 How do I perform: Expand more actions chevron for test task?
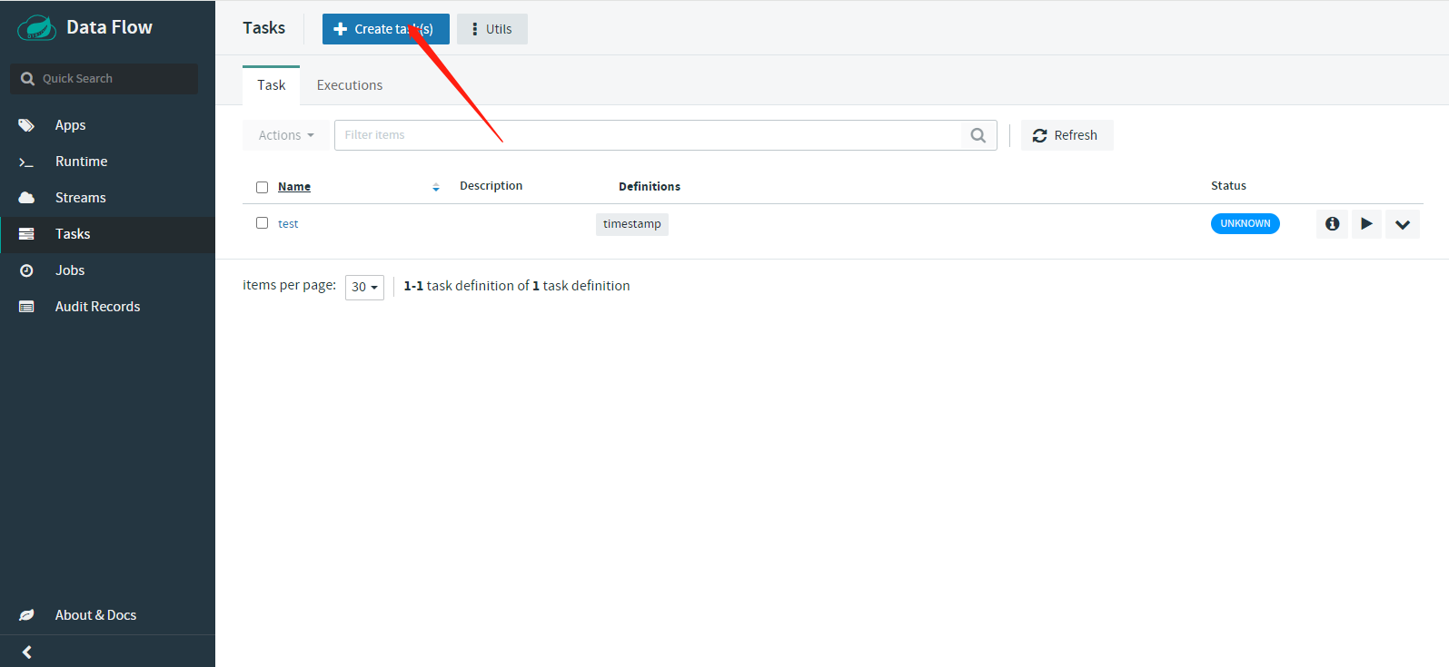tap(1403, 224)
